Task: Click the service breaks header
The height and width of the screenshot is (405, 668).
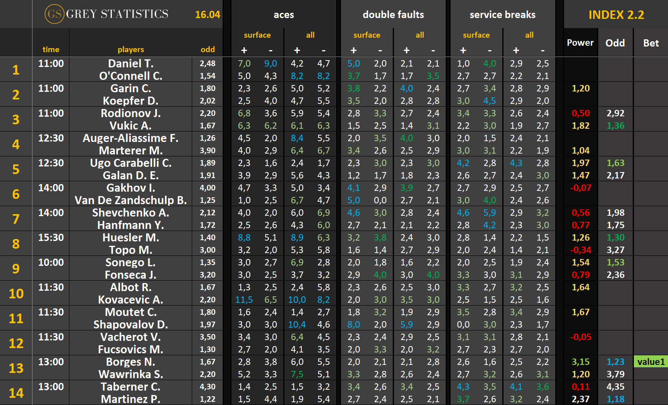Action: pyautogui.click(x=502, y=14)
